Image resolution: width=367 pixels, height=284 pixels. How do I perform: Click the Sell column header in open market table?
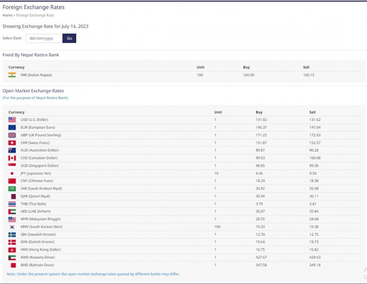click(312, 112)
